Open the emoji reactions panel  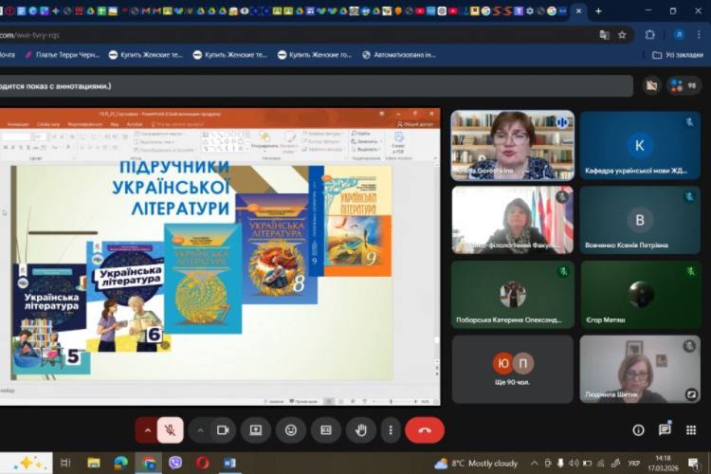coord(291,429)
